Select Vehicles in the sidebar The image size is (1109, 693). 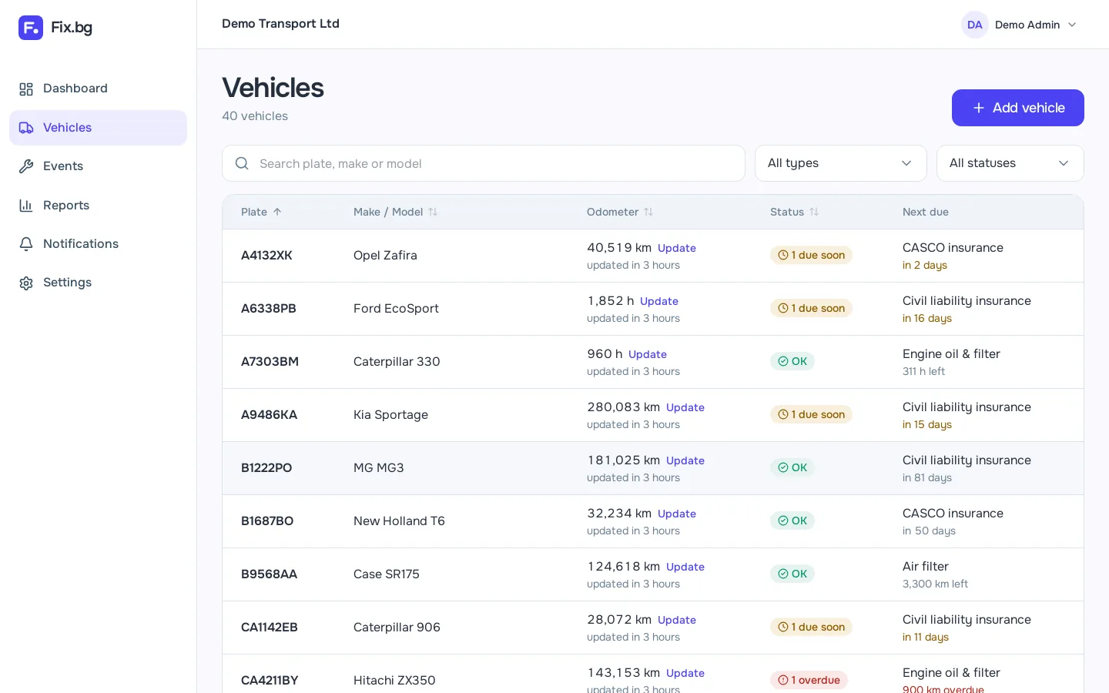[x=98, y=128]
